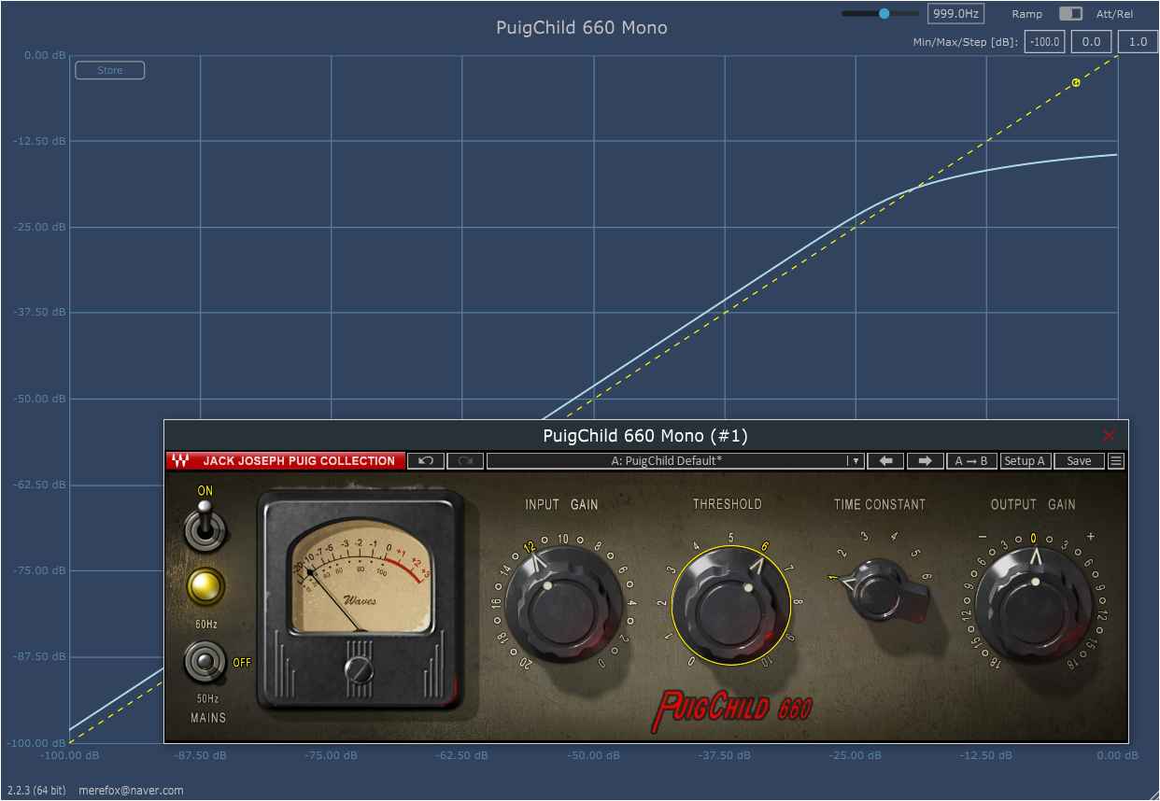Click the frequency slider handle
This screenshot has height=801, width=1160.
pos(884,13)
